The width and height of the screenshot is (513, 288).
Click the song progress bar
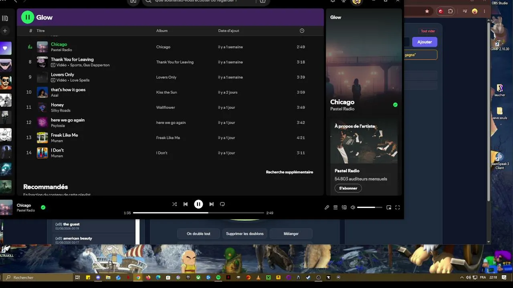pos(198,213)
